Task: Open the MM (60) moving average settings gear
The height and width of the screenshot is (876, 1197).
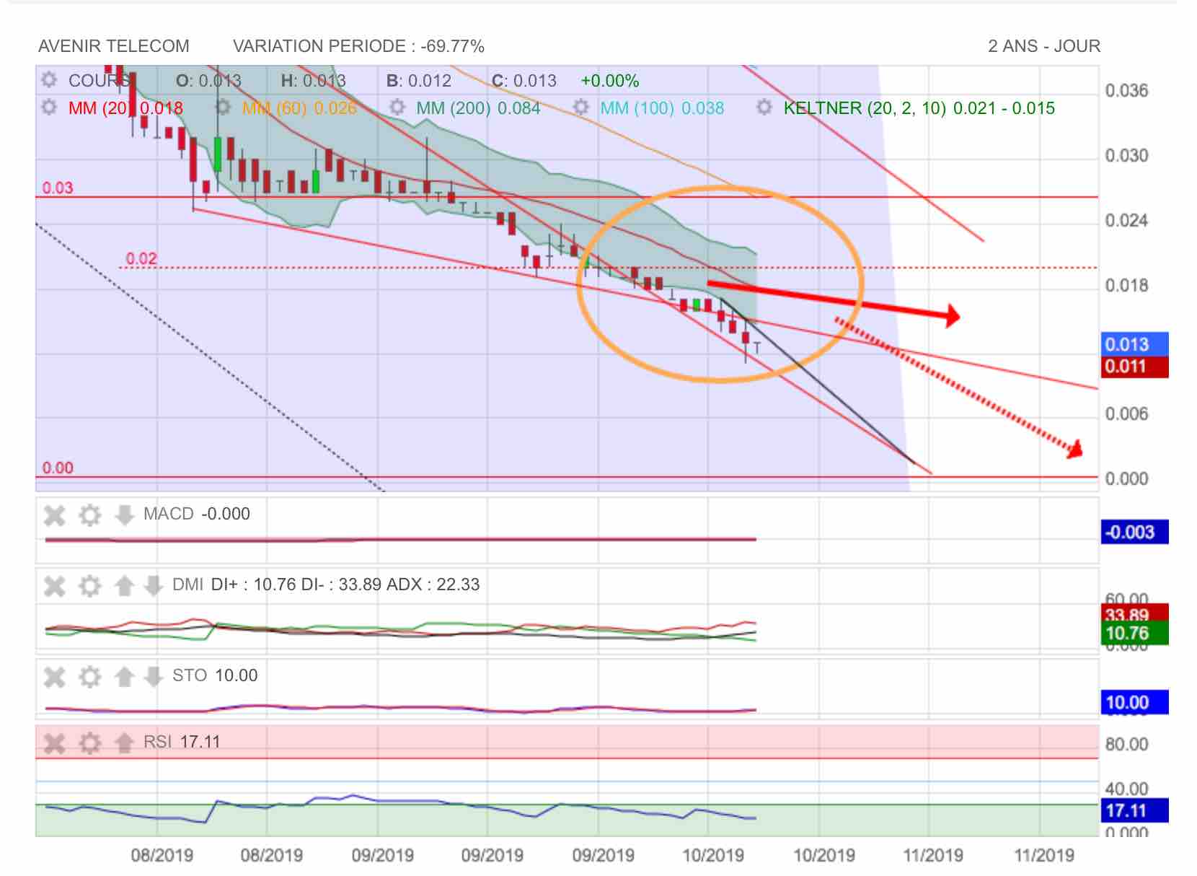Action: [x=223, y=108]
